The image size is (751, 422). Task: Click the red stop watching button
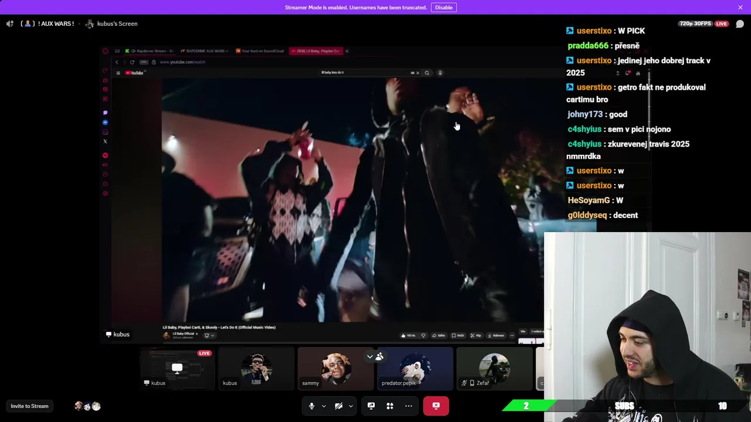coord(436,406)
